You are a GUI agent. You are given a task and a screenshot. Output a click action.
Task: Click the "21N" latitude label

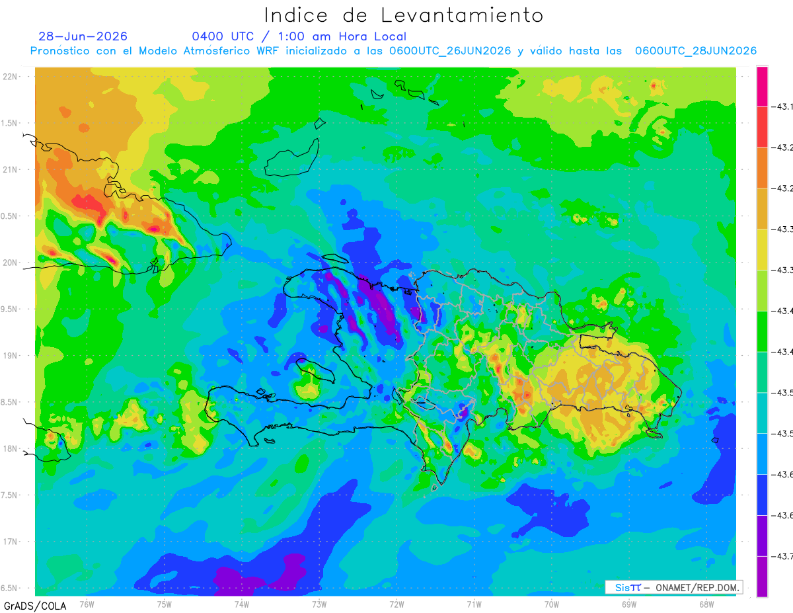tap(11, 170)
